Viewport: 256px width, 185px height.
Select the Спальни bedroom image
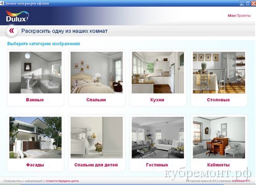tap(97, 72)
